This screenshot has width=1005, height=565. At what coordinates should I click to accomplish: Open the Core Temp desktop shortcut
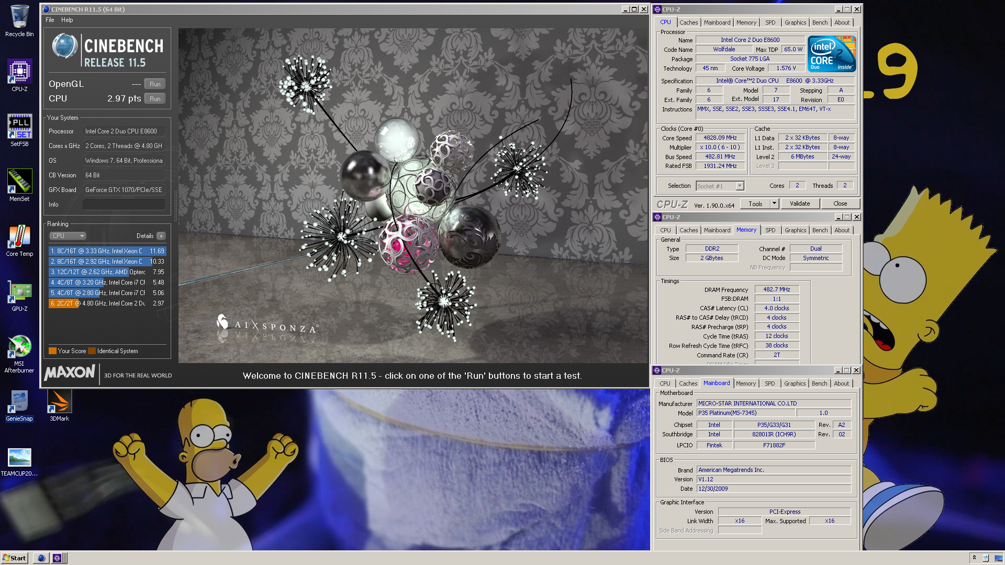(x=19, y=241)
